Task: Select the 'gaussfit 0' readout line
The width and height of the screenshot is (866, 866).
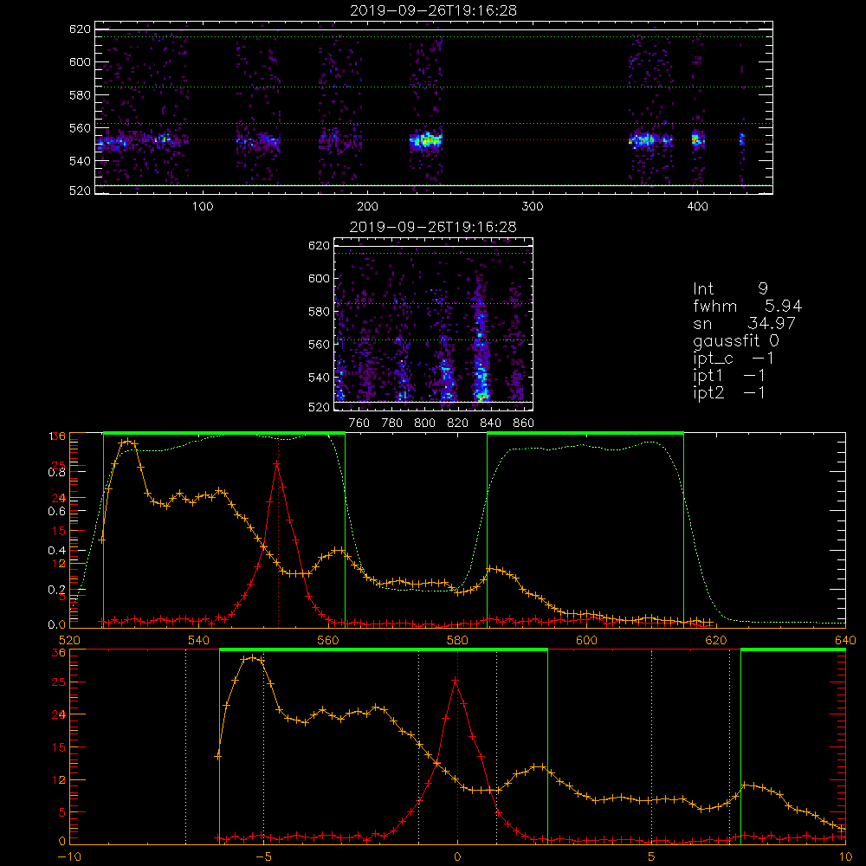Action: pos(736,340)
